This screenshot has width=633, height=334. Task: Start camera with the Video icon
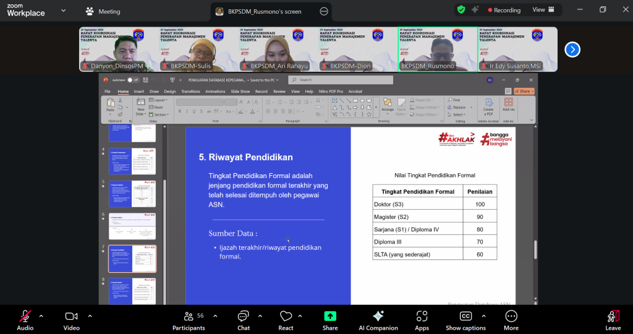click(x=72, y=316)
